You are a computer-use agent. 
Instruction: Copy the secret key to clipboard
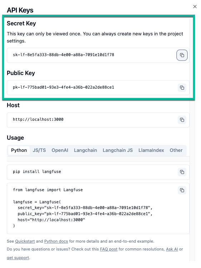click(182, 55)
